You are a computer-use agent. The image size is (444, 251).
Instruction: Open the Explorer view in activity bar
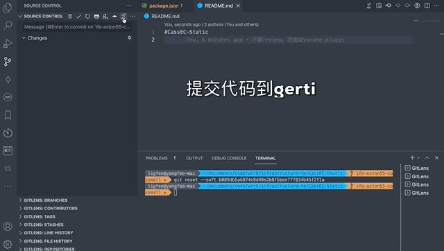pyautogui.click(x=8, y=8)
